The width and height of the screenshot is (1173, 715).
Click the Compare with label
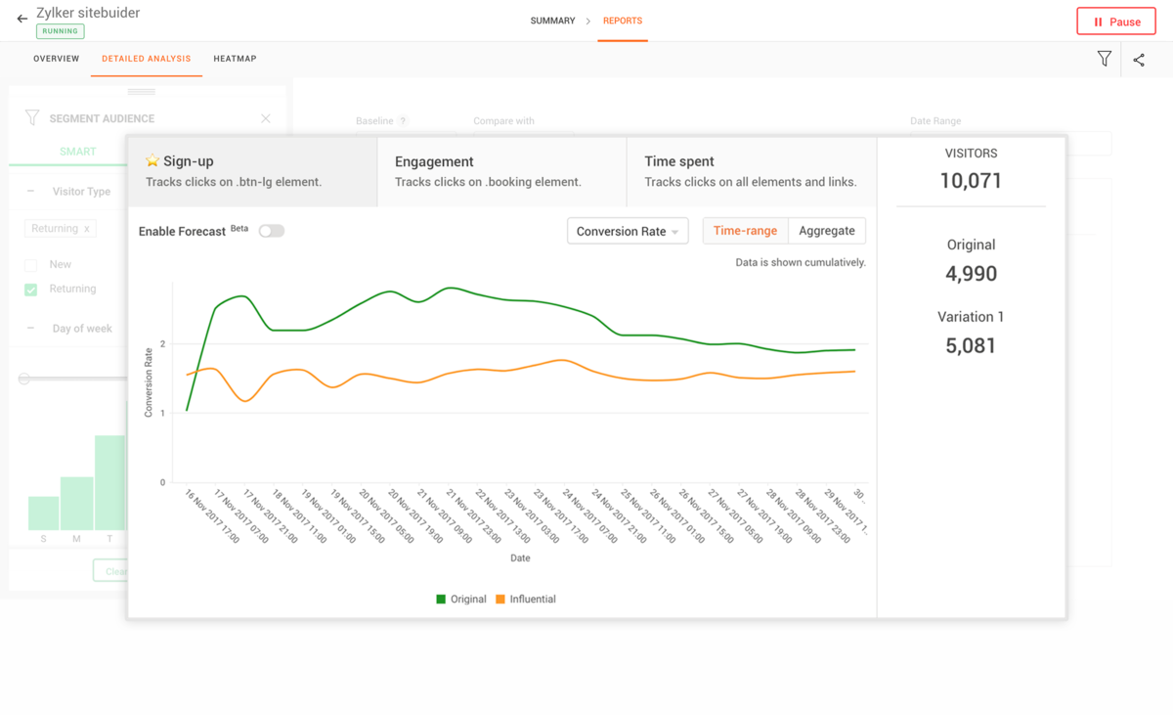[x=503, y=121]
